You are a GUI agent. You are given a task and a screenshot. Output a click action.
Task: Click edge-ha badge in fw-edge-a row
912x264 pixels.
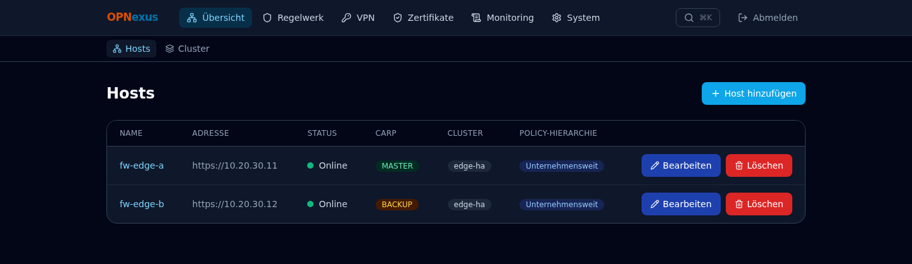469,166
